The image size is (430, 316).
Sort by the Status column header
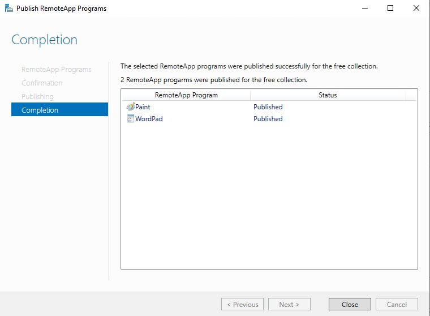point(328,95)
